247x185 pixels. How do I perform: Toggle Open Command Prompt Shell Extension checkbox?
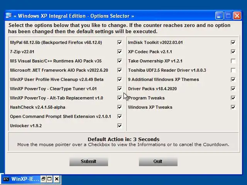pos(120,116)
